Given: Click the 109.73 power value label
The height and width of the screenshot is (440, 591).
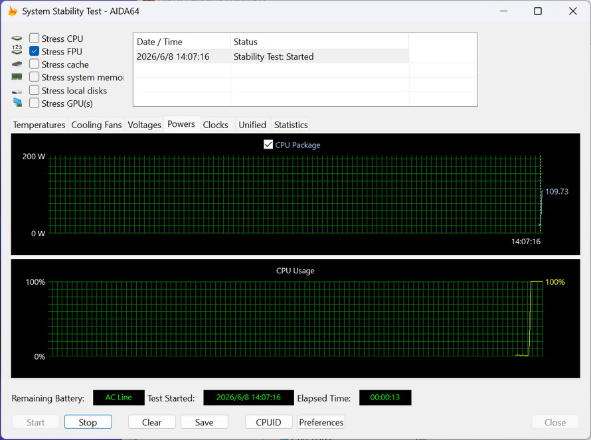Looking at the screenshot, I should pyautogui.click(x=556, y=191).
